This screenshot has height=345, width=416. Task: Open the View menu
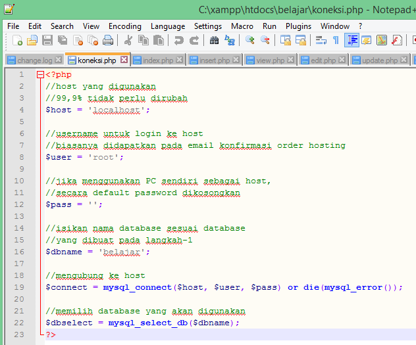click(x=91, y=26)
